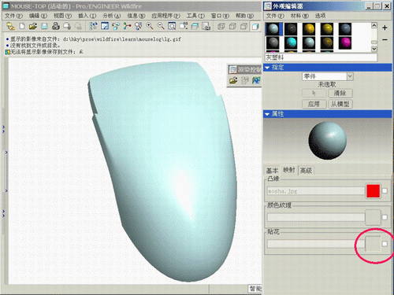The width and height of the screenshot is (394, 295).
Task: Click the 从模型 button
Action: coord(340,104)
